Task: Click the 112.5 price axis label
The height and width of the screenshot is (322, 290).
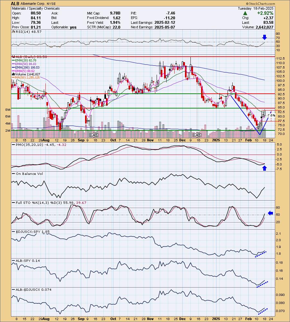Action: tap(281, 58)
